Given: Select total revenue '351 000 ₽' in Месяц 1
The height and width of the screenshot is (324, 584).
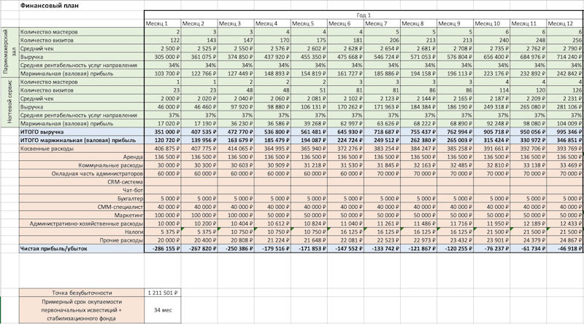Looking at the screenshot, I should [162, 132].
